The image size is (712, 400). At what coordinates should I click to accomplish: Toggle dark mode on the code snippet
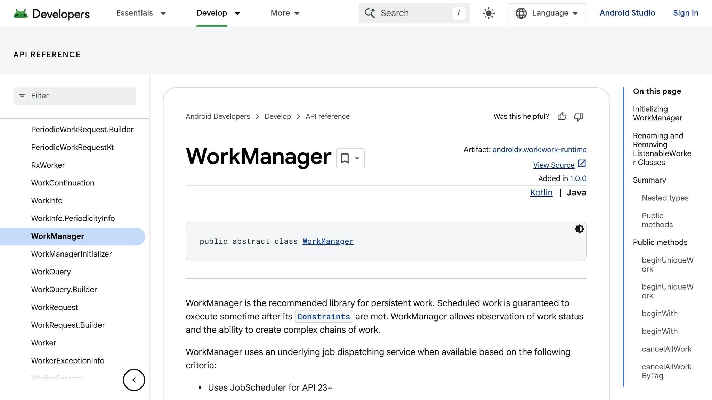pyautogui.click(x=579, y=229)
